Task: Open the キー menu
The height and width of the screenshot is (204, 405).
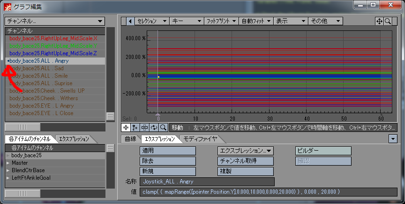Action: click(x=187, y=21)
